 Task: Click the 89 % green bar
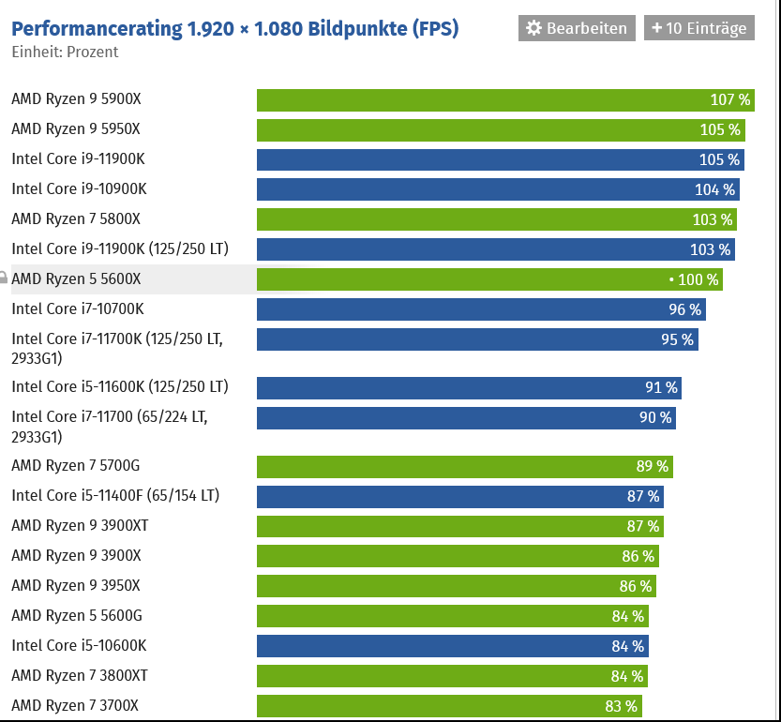pyautogui.click(x=465, y=466)
